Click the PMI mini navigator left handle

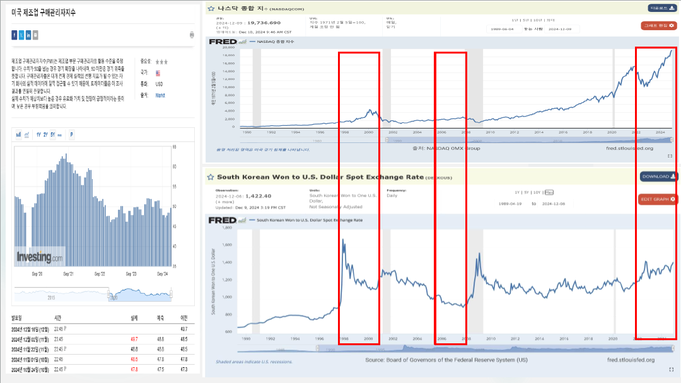pyautogui.click(x=108, y=294)
